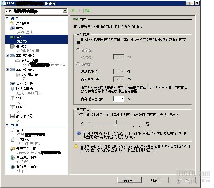The image size is (214, 188).
Task: Select the 动态 dynamic memory radio button
Action: 78,64
